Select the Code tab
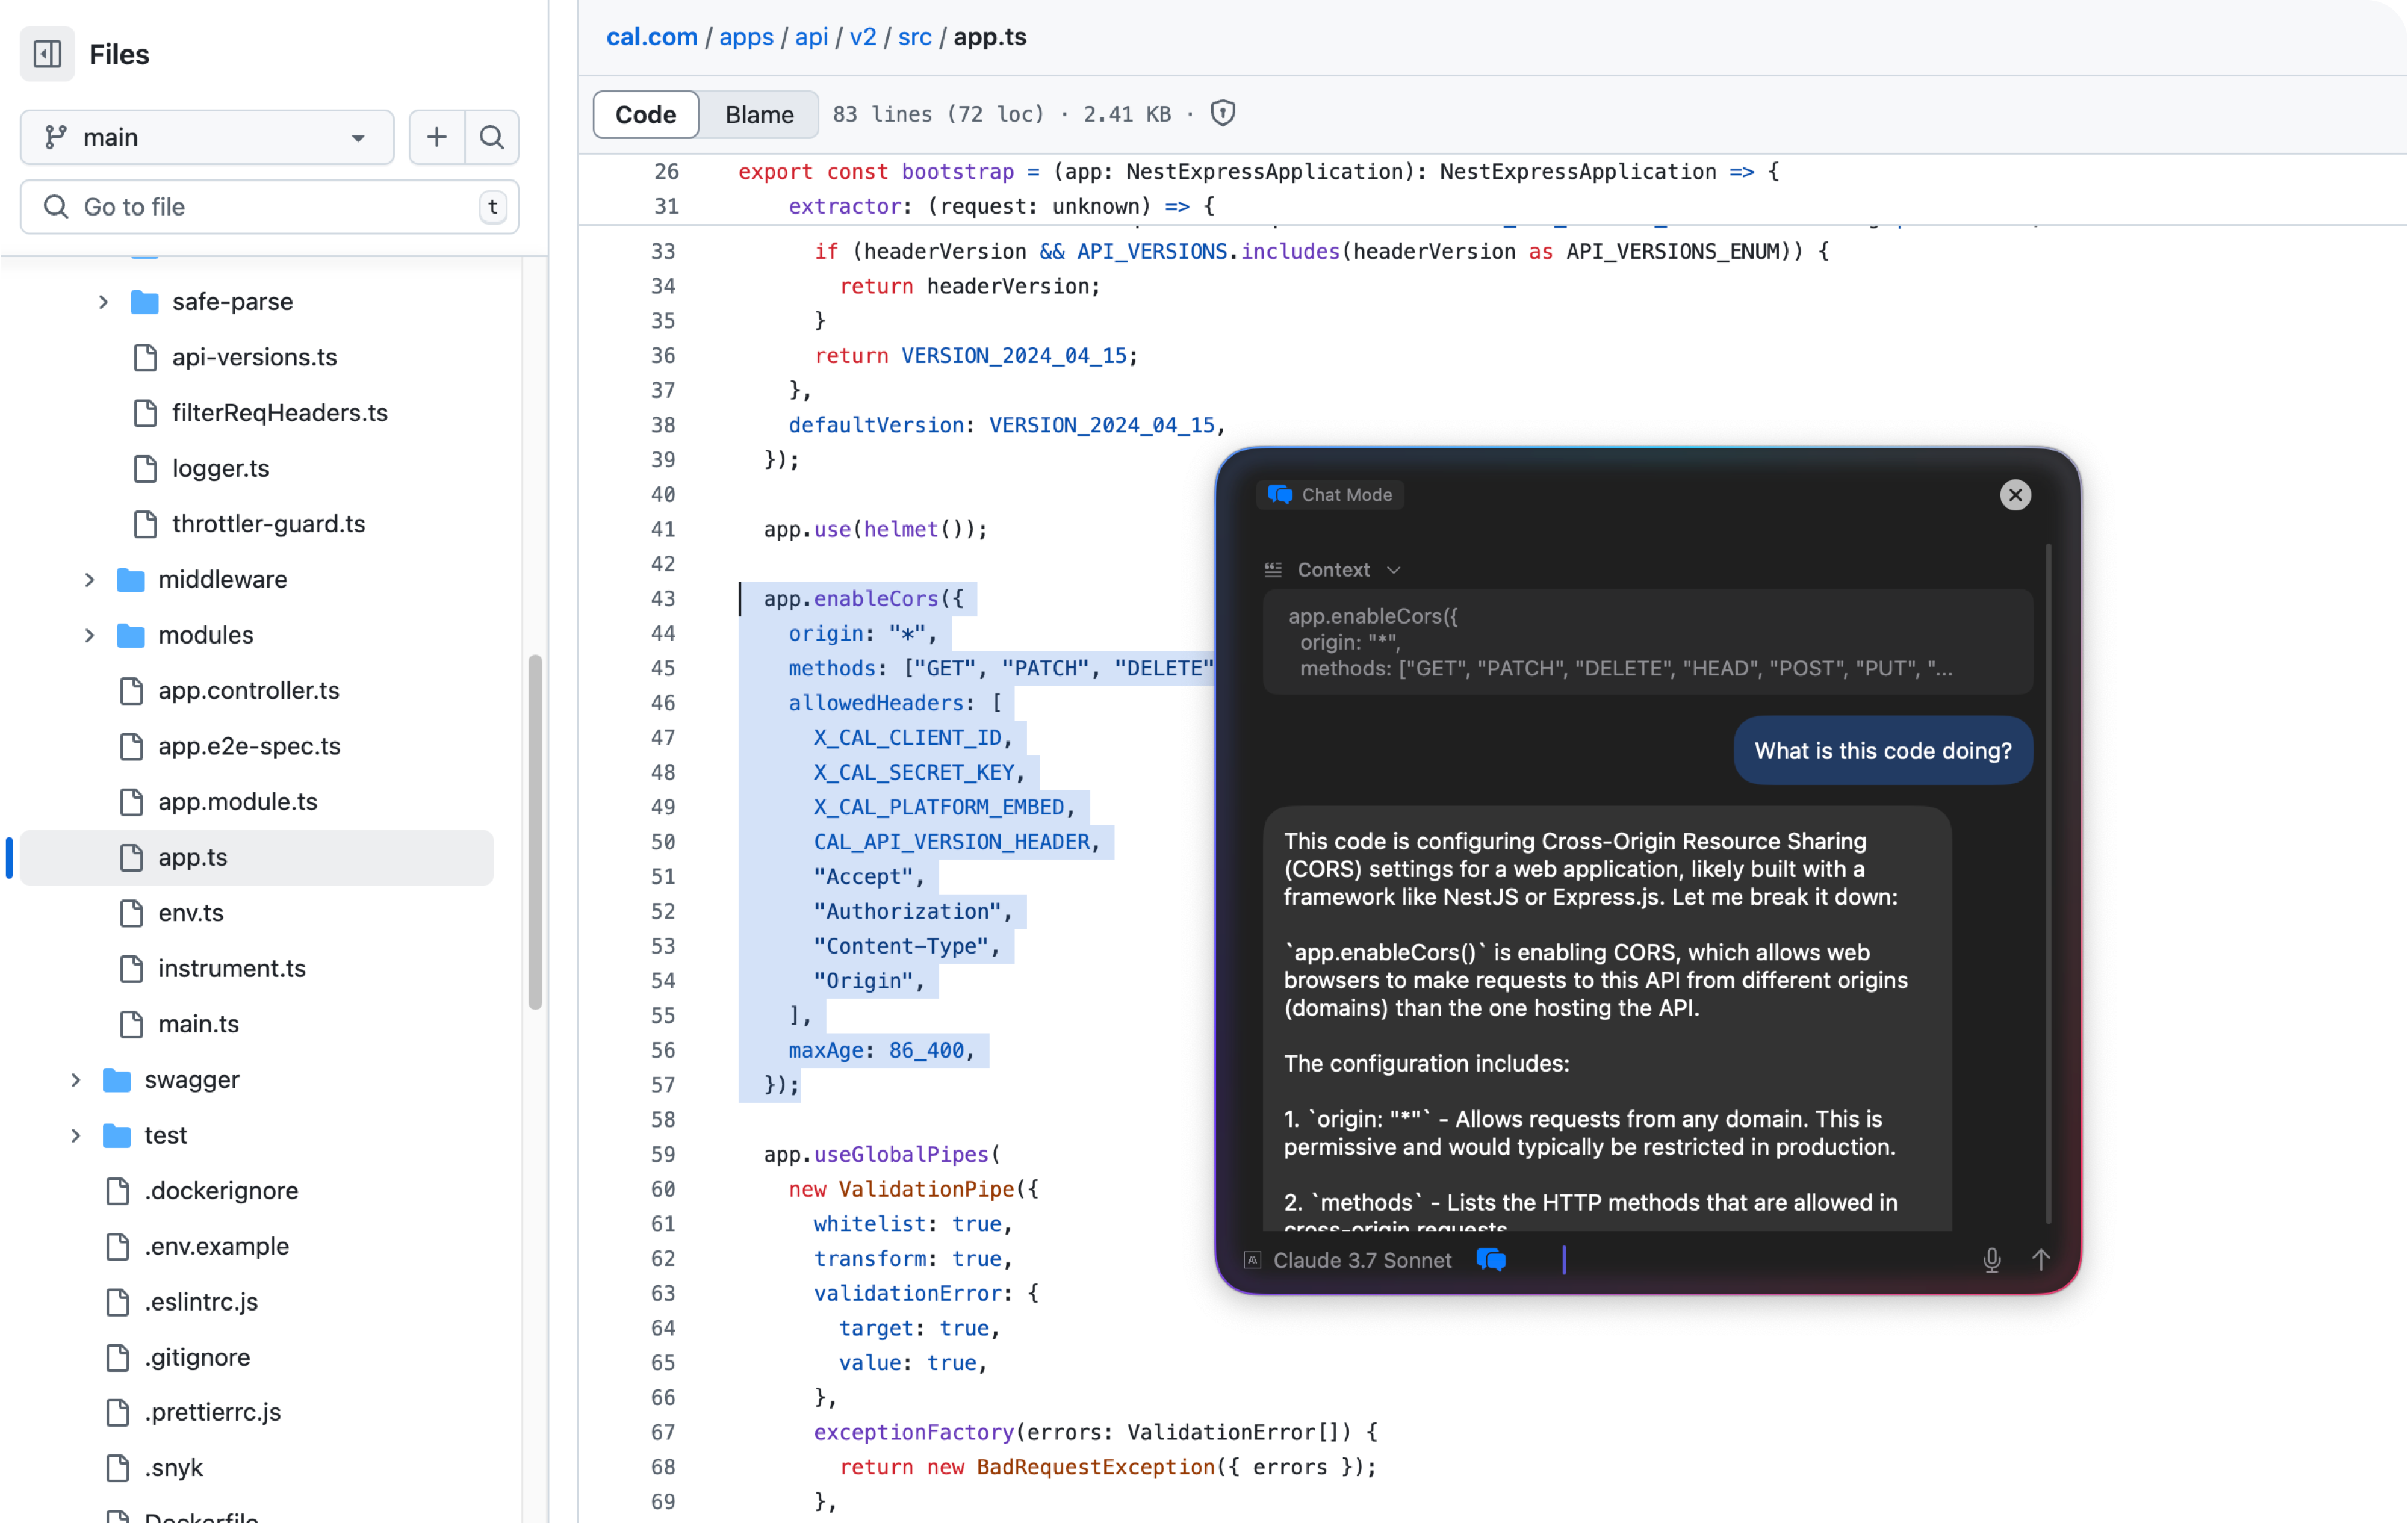This screenshot has width=2408, height=1523. coord(645,115)
